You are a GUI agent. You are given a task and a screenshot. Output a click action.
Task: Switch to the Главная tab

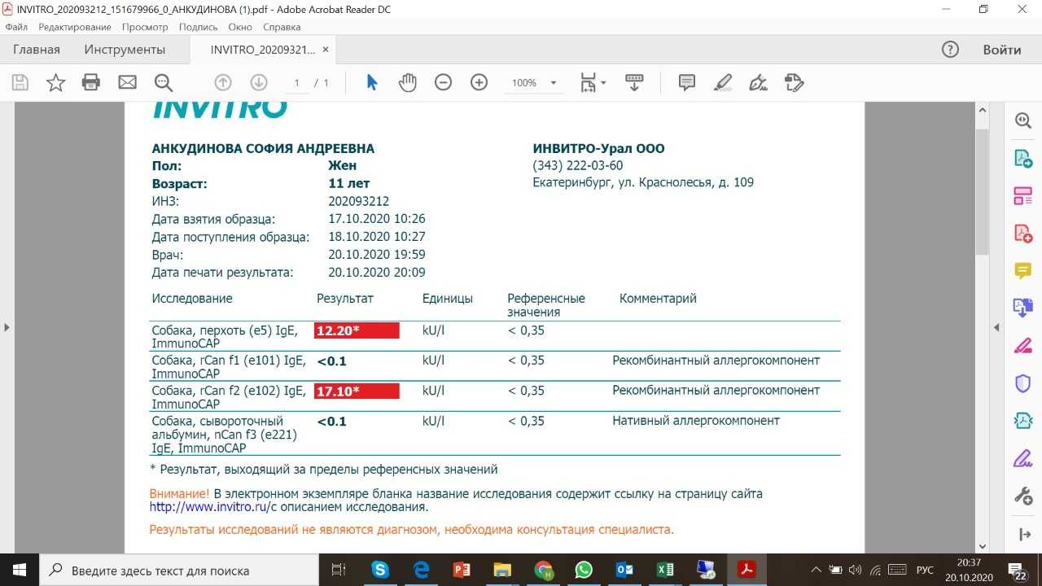37,50
